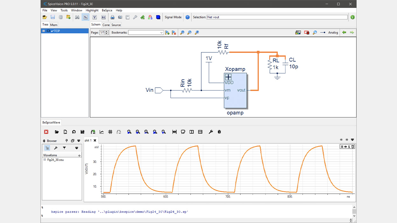Click the red X icon in BeSpiceWave toolbar
This screenshot has width=397, height=223.
[46, 132]
